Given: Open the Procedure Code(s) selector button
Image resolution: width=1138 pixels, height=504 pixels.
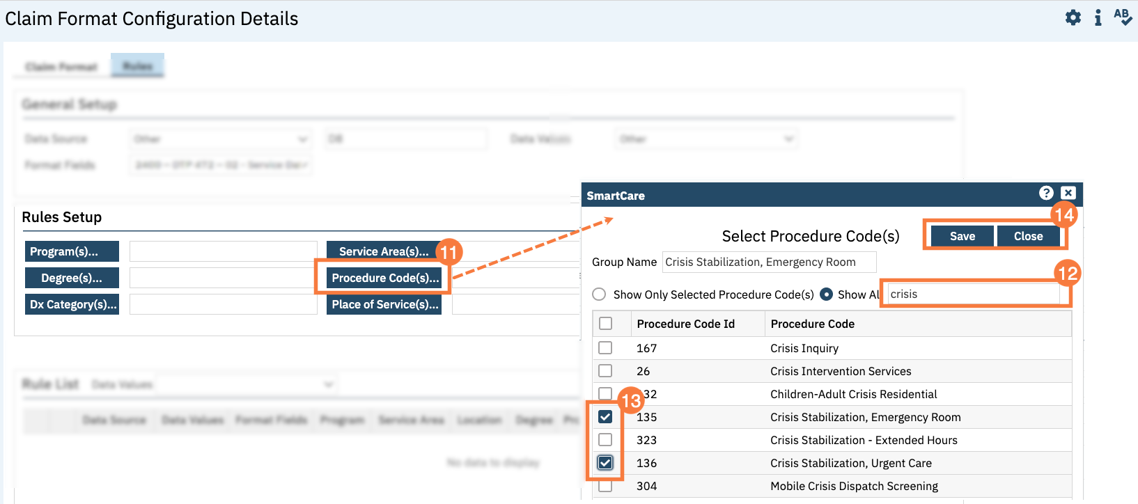Looking at the screenshot, I should 385,278.
